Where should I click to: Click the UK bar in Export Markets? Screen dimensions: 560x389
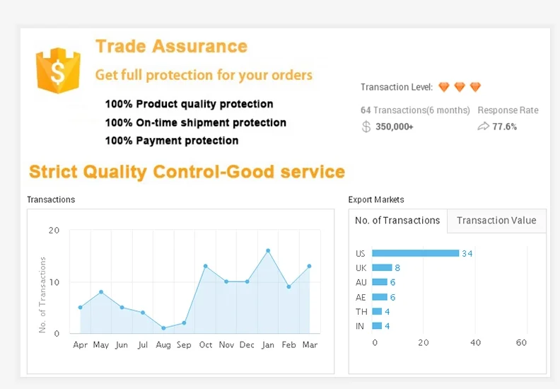pyautogui.click(x=382, y=268)
